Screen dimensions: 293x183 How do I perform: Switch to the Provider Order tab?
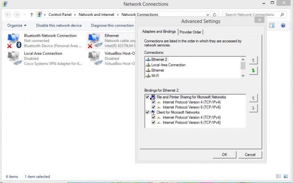coord(190,32)
